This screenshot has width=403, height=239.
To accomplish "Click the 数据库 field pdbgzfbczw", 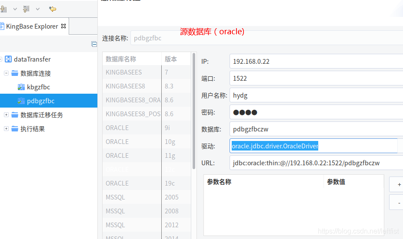I will [x=316, y=129].
